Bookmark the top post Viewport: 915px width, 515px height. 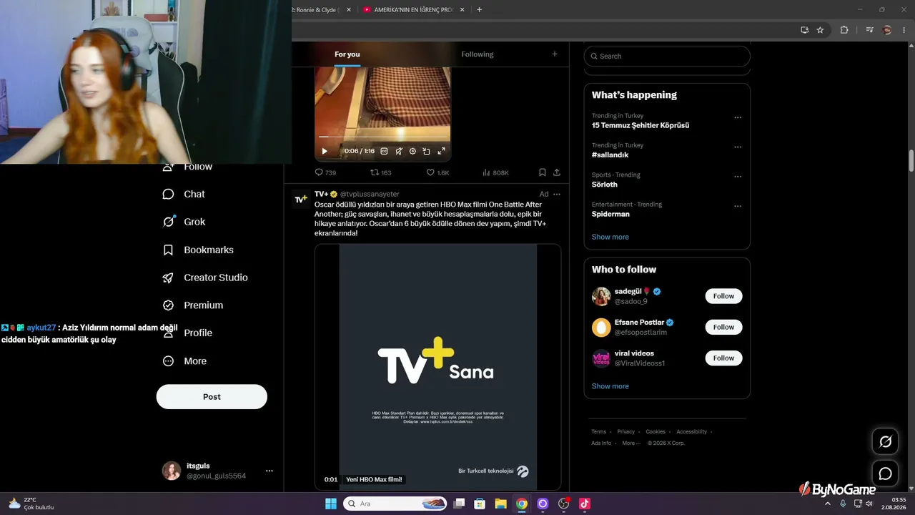pos(543,172)
